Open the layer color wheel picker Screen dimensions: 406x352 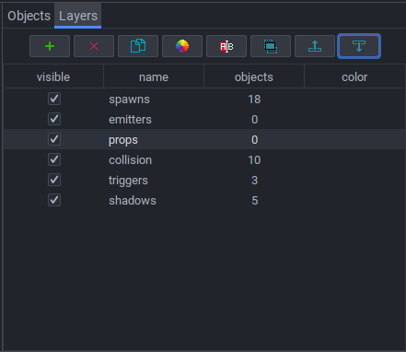[182, 46]
